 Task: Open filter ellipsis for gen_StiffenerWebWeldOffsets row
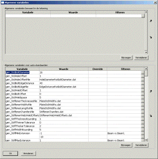[x=142, y=115]
